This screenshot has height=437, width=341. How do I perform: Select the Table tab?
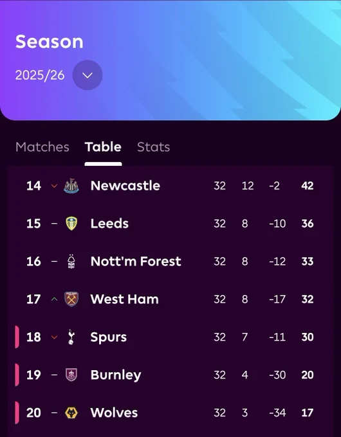pos(103,147)
